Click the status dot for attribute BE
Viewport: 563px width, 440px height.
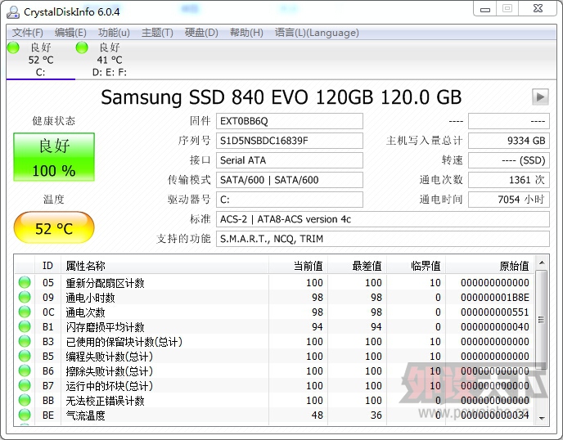tap(25, 415)
